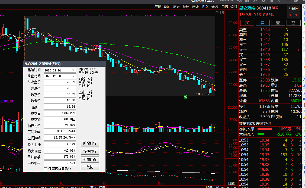Click the 涨停 price 23.08
Screen dimensions: 305x188
click(265, 80)
